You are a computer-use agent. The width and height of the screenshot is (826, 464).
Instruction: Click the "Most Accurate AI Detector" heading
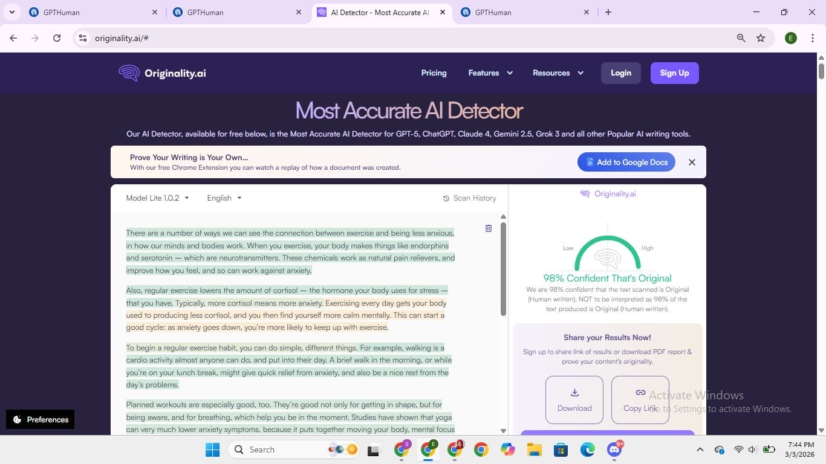point(409,111)
